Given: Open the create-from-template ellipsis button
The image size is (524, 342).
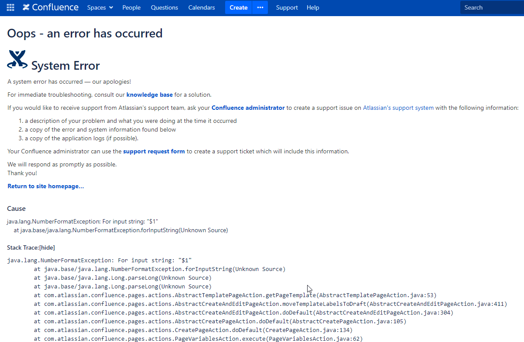Looking at the screenshot, I should (260, 7).
